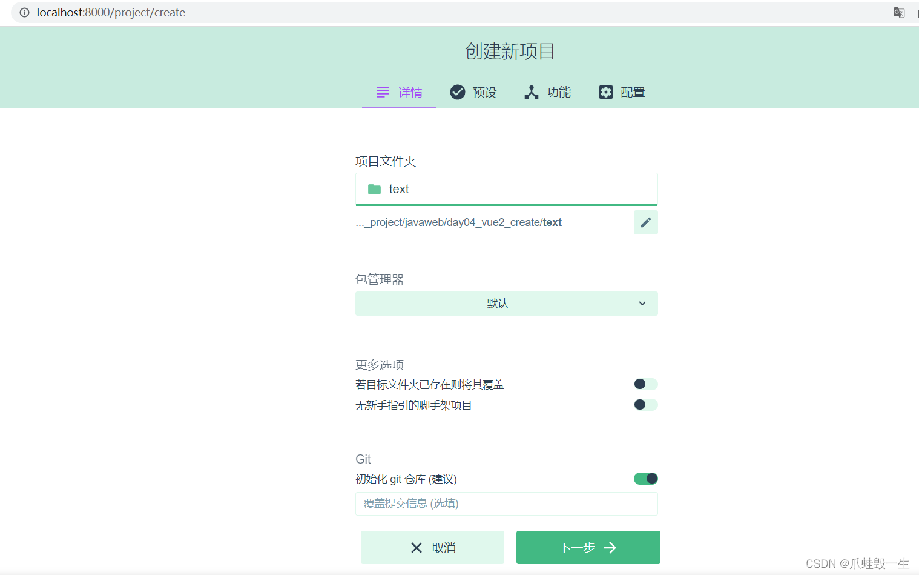Click the project folder name input containing text

(x=507, y=190)
